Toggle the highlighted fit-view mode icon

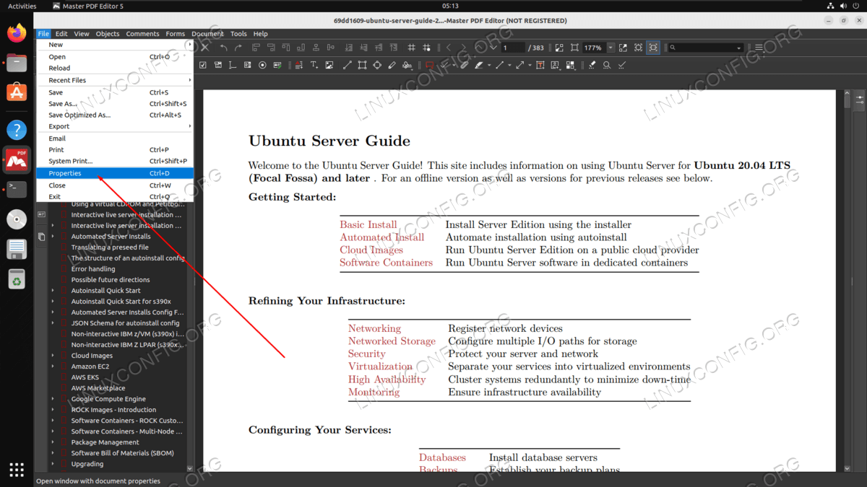tap(653, 48)
